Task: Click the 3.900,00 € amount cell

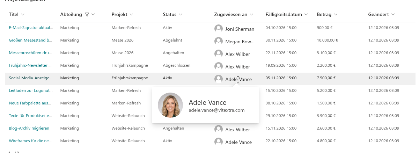Action: pos(326,116)
